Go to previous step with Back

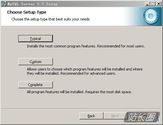pyautogui.click(x=91, y=116)
